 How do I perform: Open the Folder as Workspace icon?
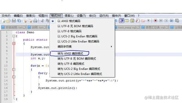tap(143, 21)
